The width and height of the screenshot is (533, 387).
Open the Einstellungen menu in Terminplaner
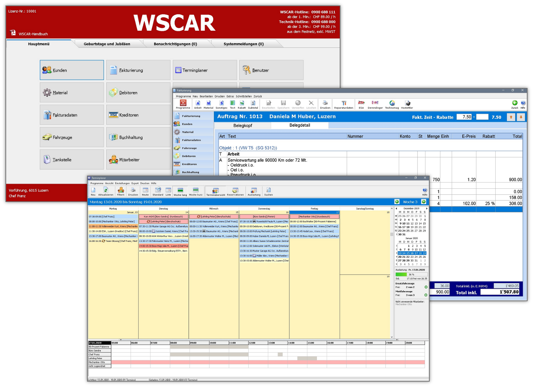click(x=122, y=183)
